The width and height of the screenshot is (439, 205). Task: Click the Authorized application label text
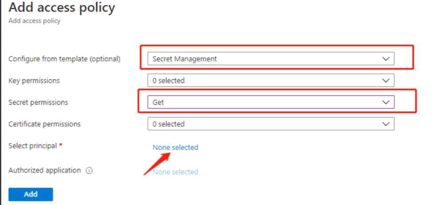click(x=45, y=170)
